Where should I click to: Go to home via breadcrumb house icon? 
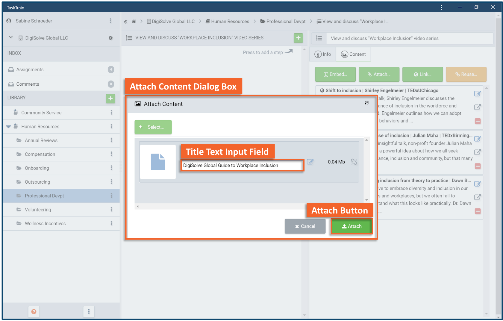click(134, 21)
